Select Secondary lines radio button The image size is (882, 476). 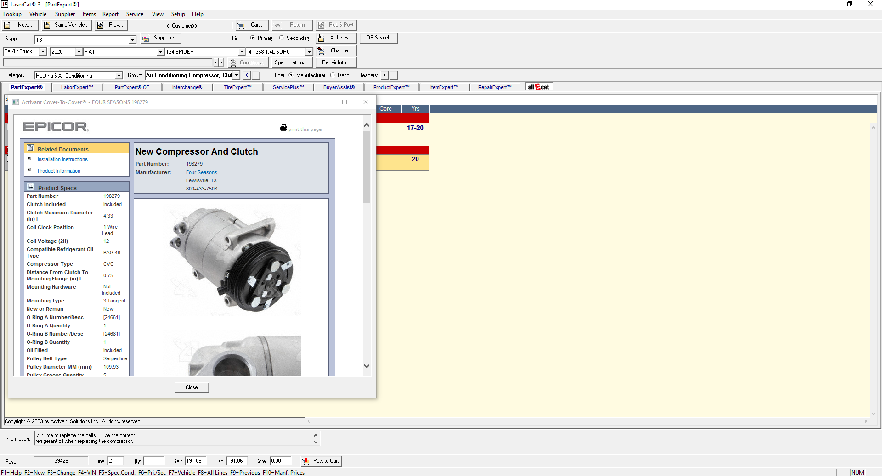click(281, 38)
